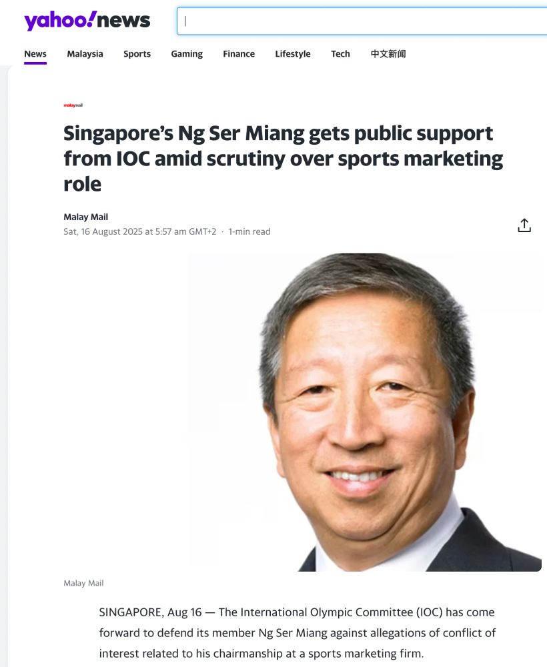The height and width of the screenshot is (667, 547).
Task: Open the Tech section tab
Action: 340,54
